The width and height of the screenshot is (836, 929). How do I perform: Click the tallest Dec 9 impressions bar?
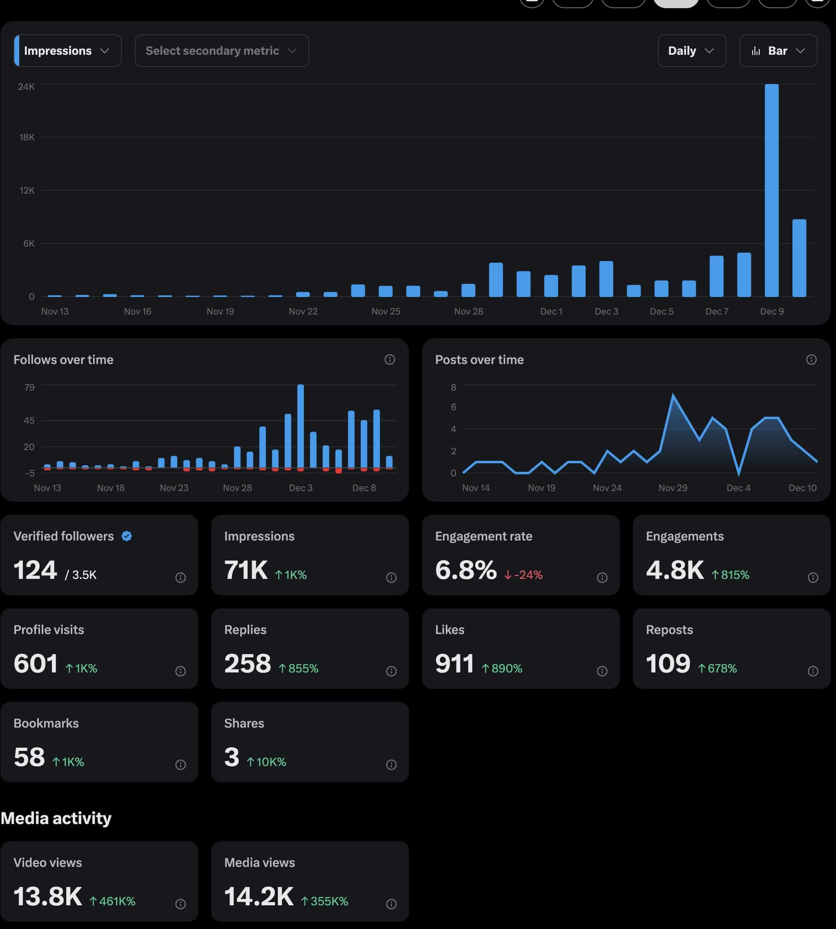pyautogui.click(x=772, y=190)
